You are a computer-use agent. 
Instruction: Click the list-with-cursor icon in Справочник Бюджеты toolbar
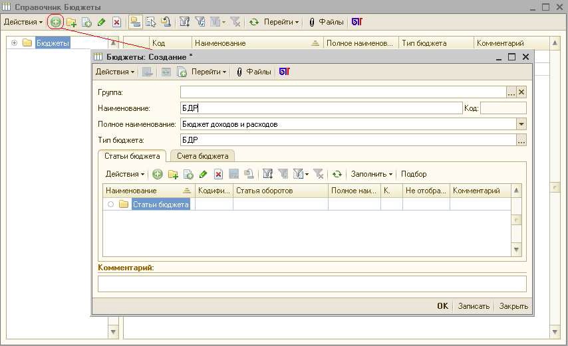click(151, 22)
